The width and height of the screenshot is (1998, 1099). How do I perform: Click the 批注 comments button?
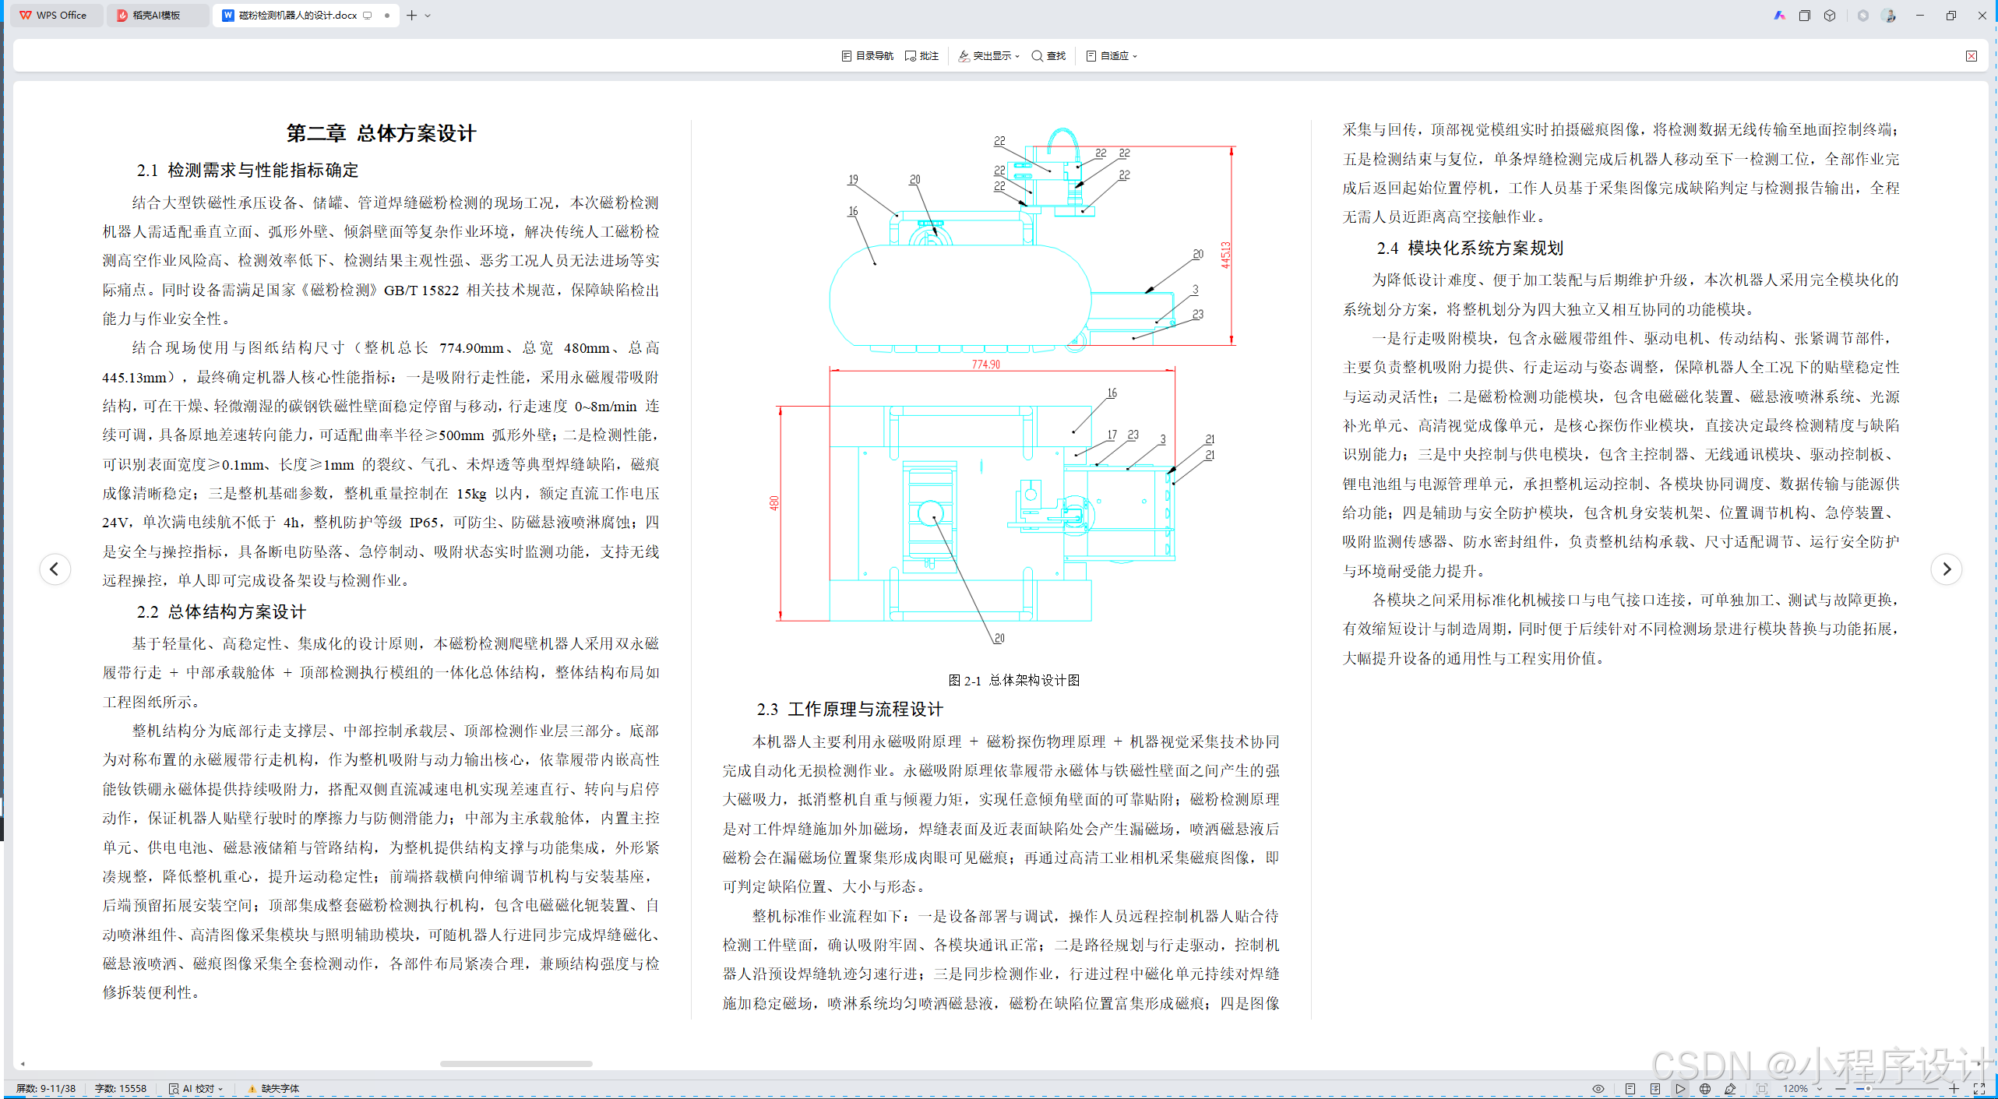(922, 56)
